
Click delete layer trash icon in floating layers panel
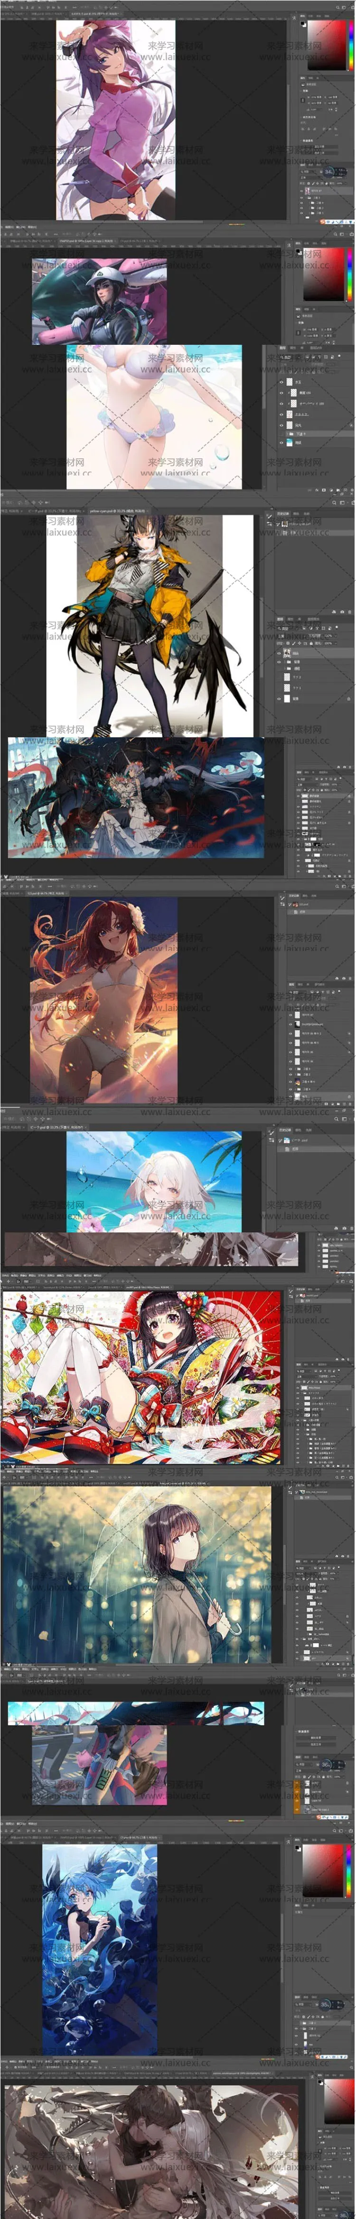[352, 490]
